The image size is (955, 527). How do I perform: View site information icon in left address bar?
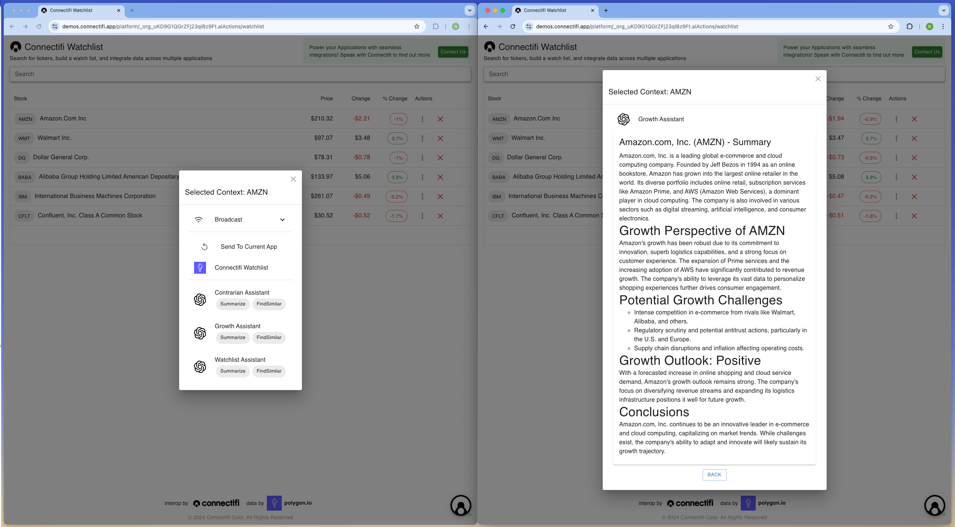(x=55, y=26)
